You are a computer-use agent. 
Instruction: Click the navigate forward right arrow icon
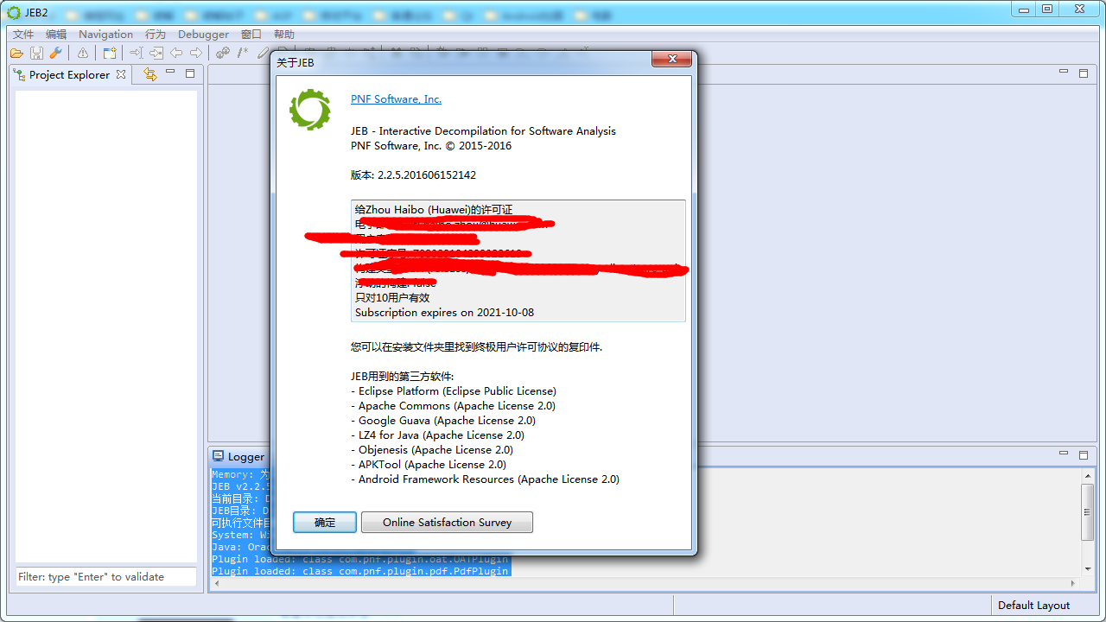coord(196,54)
